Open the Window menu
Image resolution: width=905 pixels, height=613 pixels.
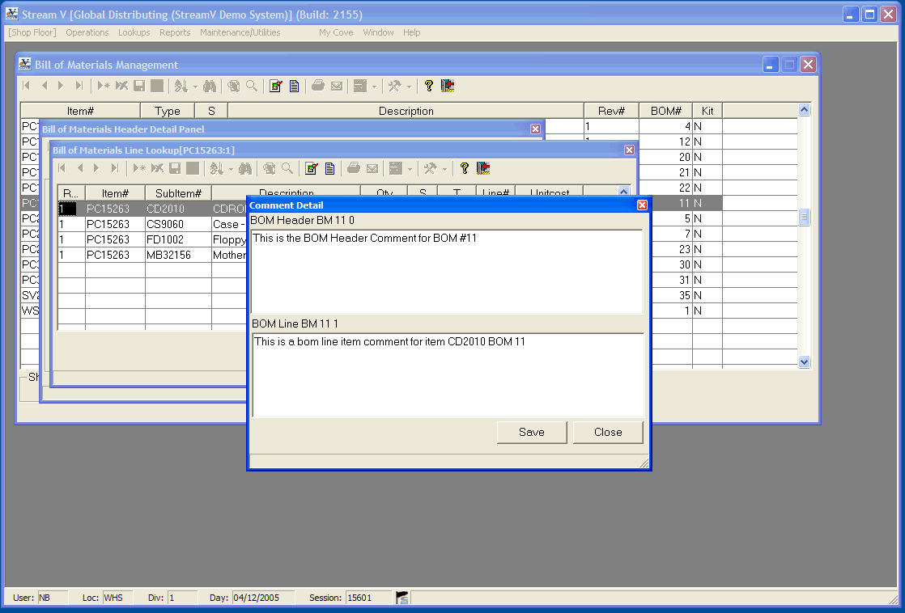pos(378,33)
